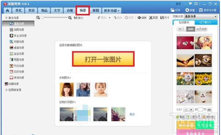Choose 日历场景 in sidebar
The height and width of the screenshot is (135, 221).
coord(17,72)
